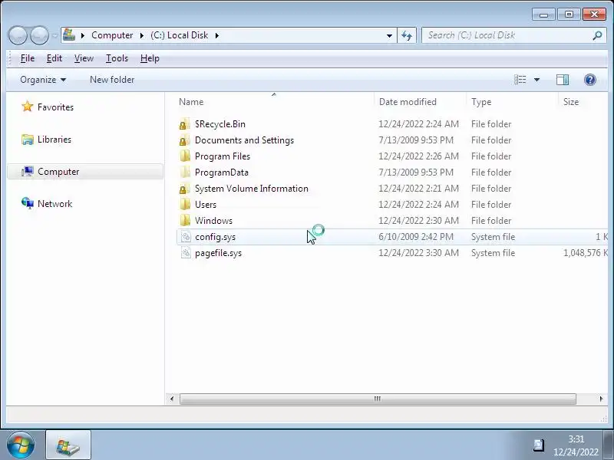This screenshot has height=460, width=614.
Task: Click the Windows folder name text
Action: 213,221
